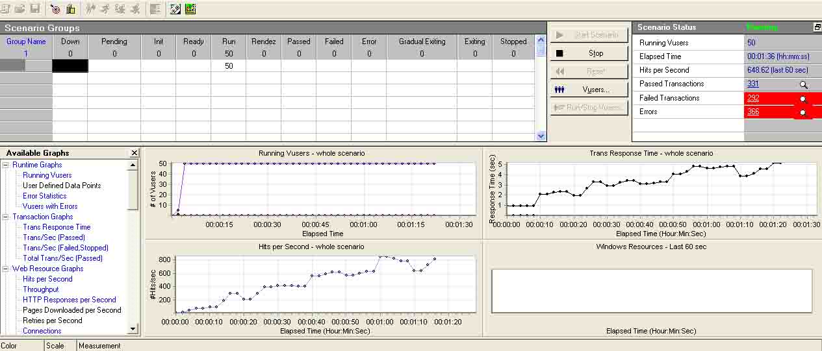The height and width of the screenshot is (351, 822).
Task: Select Running Vusers graph in tree
Action: click(x=47, y=175)
